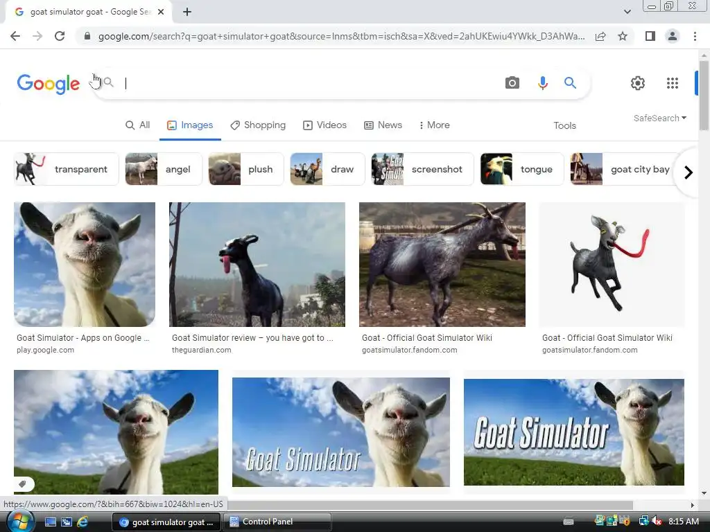Open the tab search dropdown chevron
The width and height of the screenshot is (710, 532).
tap(627, 12)
